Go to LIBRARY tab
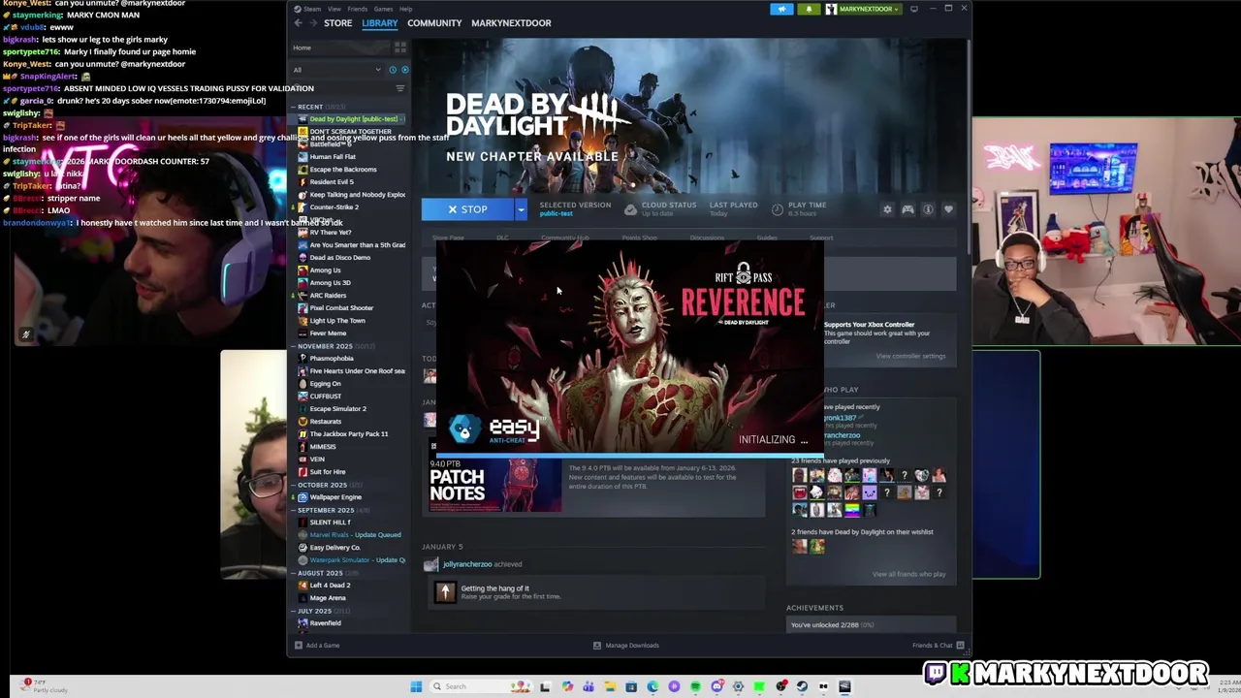 point(380,23)
